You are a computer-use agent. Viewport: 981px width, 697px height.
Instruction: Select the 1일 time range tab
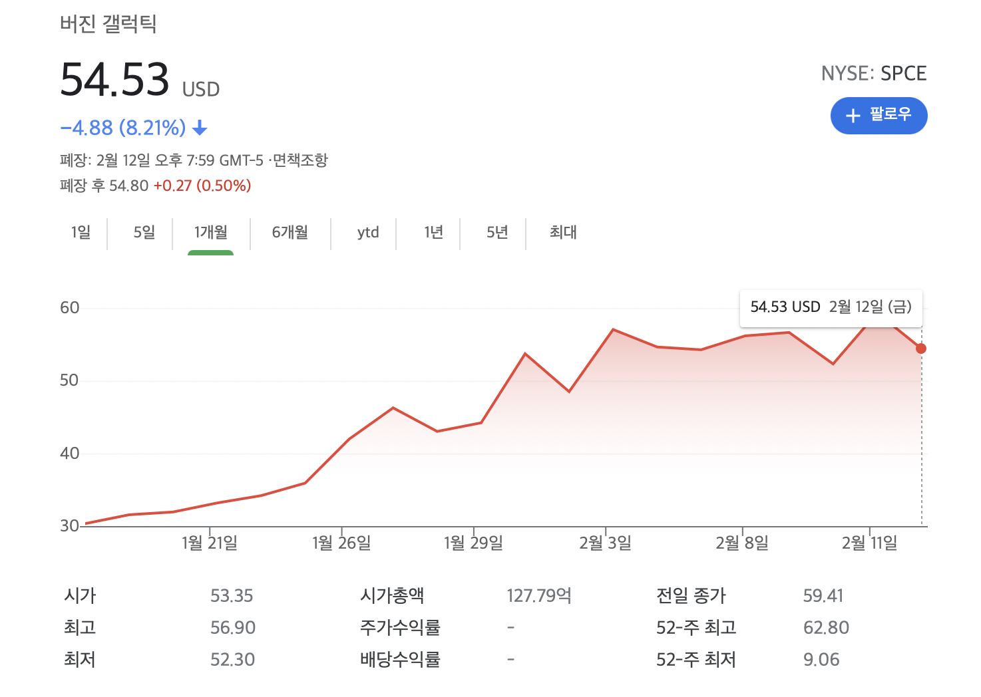81,232
